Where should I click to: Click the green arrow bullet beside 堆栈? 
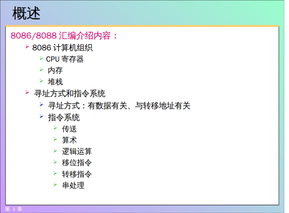[x=41, y=81]
